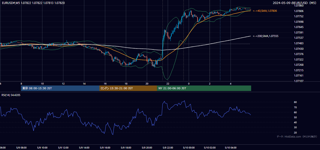Screen dimensions: 320x150
Task: Click the 東京 08:00-15:30 JST session bar
Action: tap(60, 88)
